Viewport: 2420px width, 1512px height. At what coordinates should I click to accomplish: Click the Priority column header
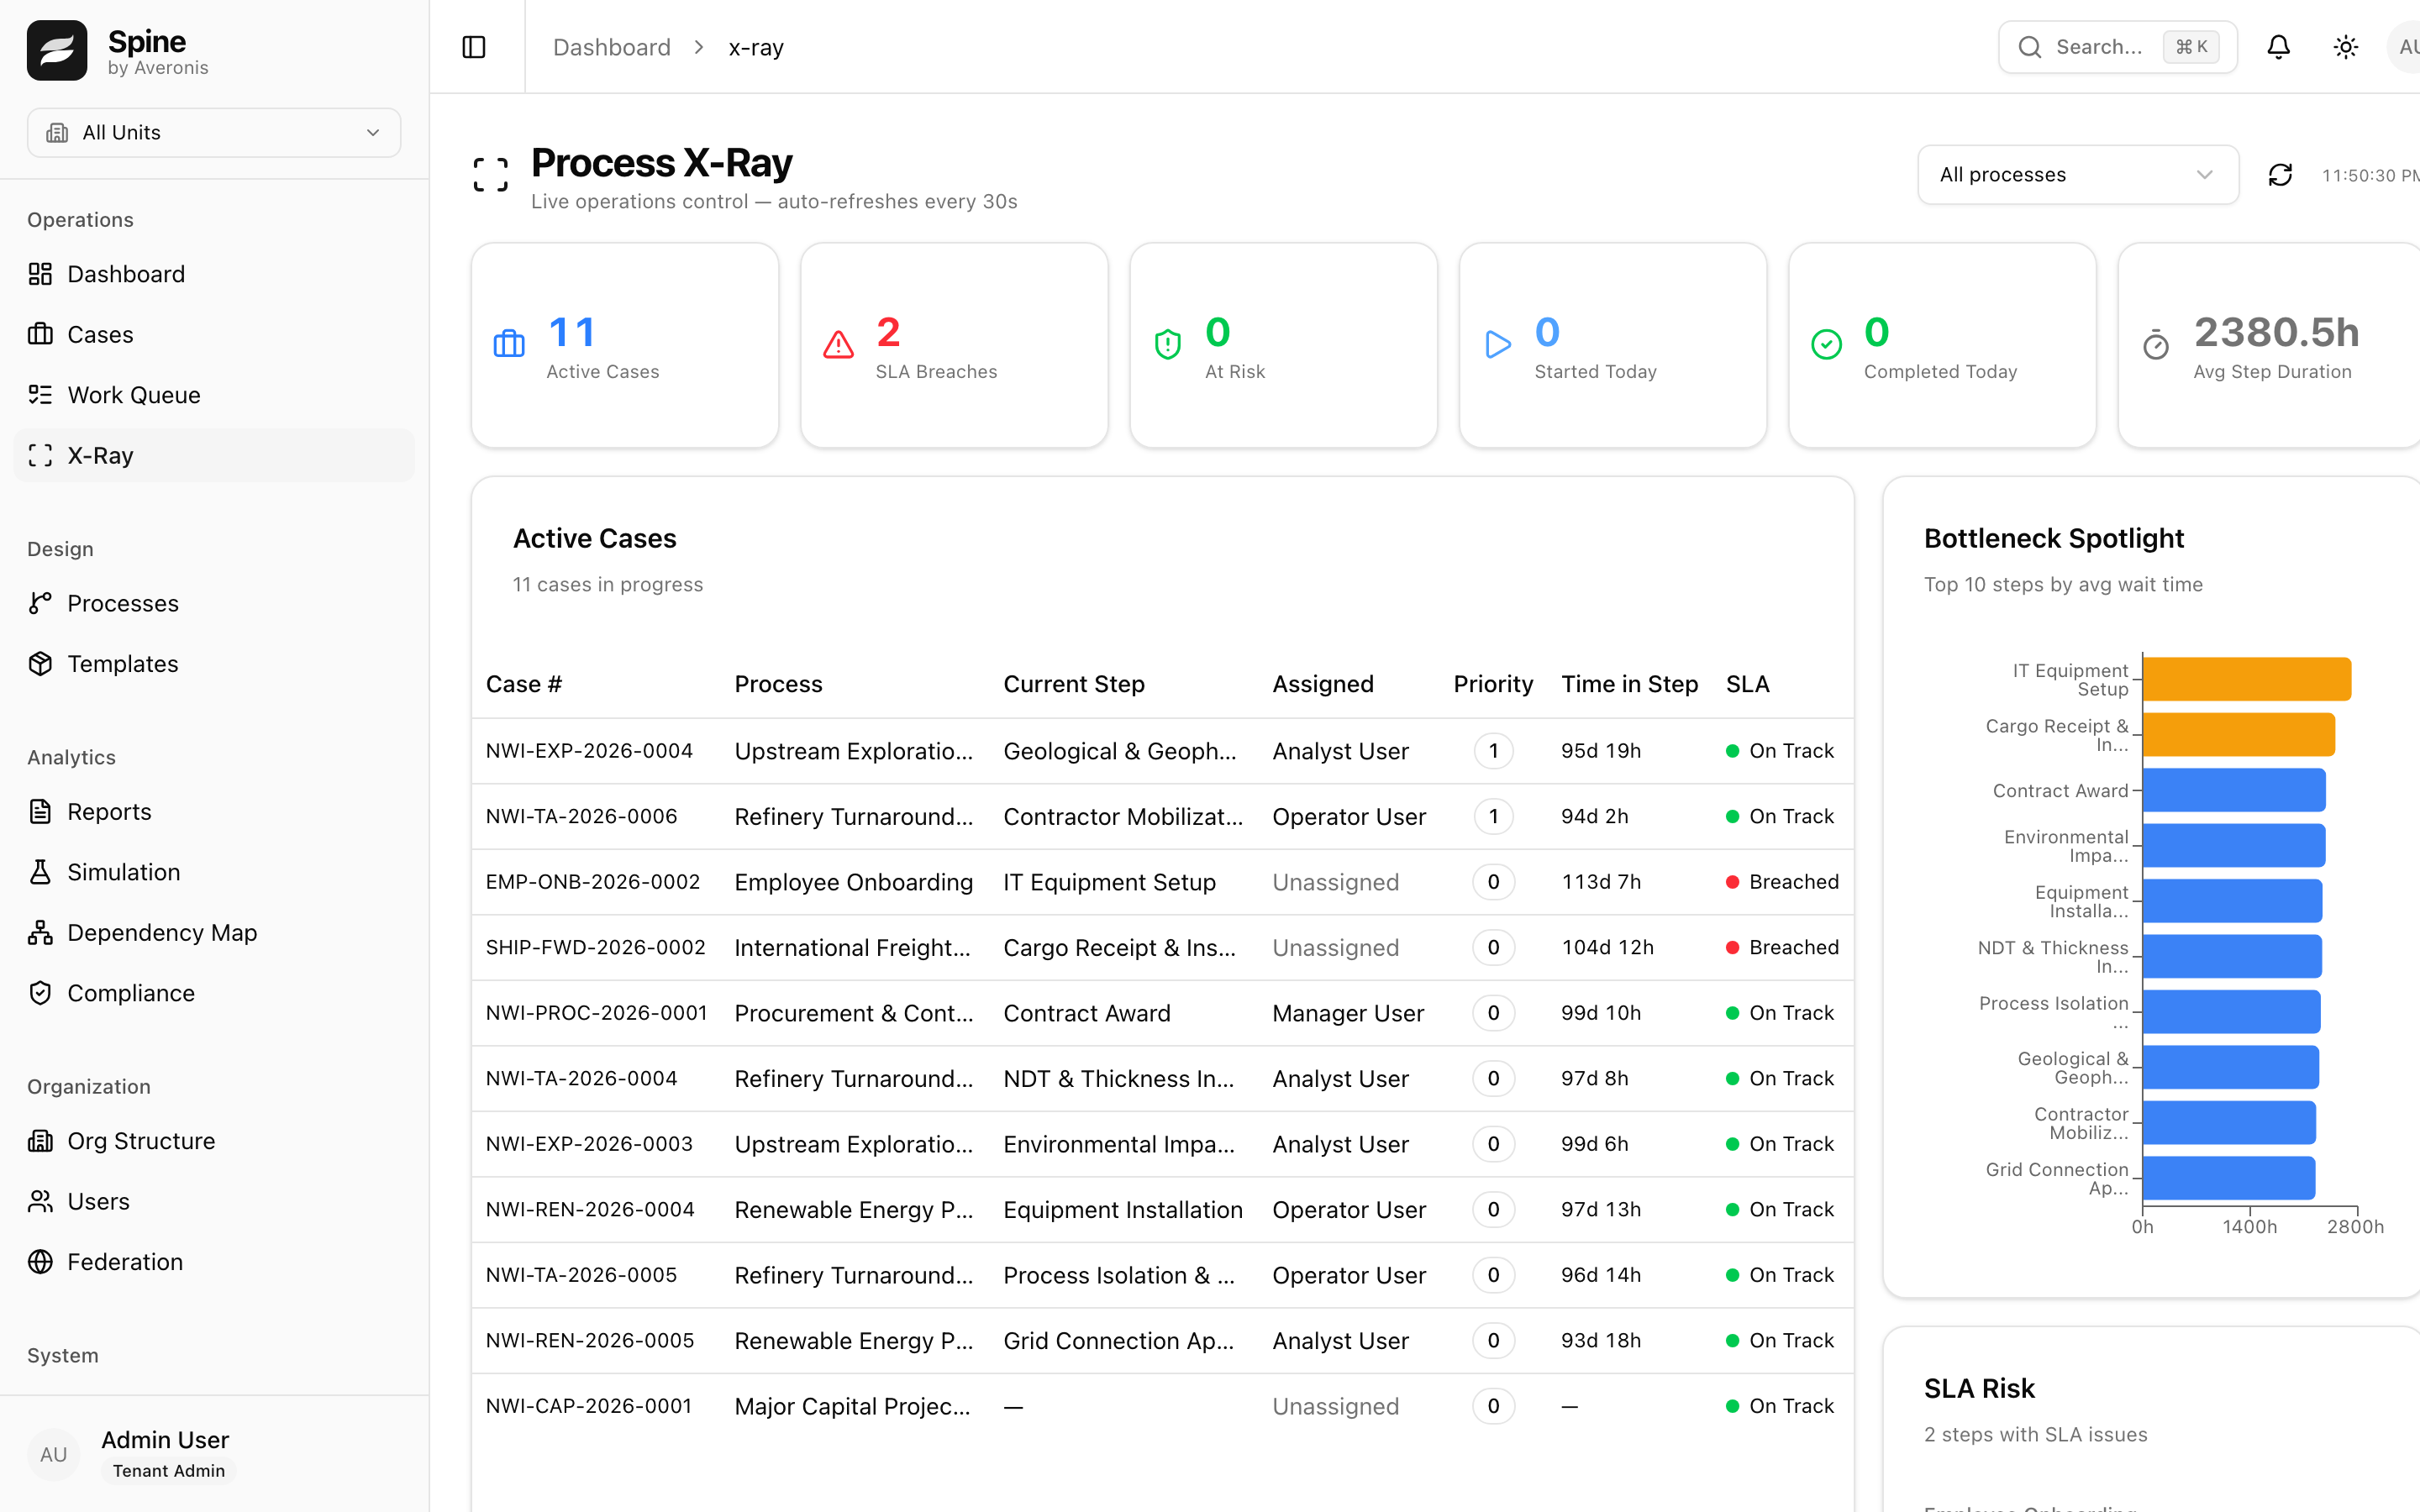click(x=1492, y=684)
